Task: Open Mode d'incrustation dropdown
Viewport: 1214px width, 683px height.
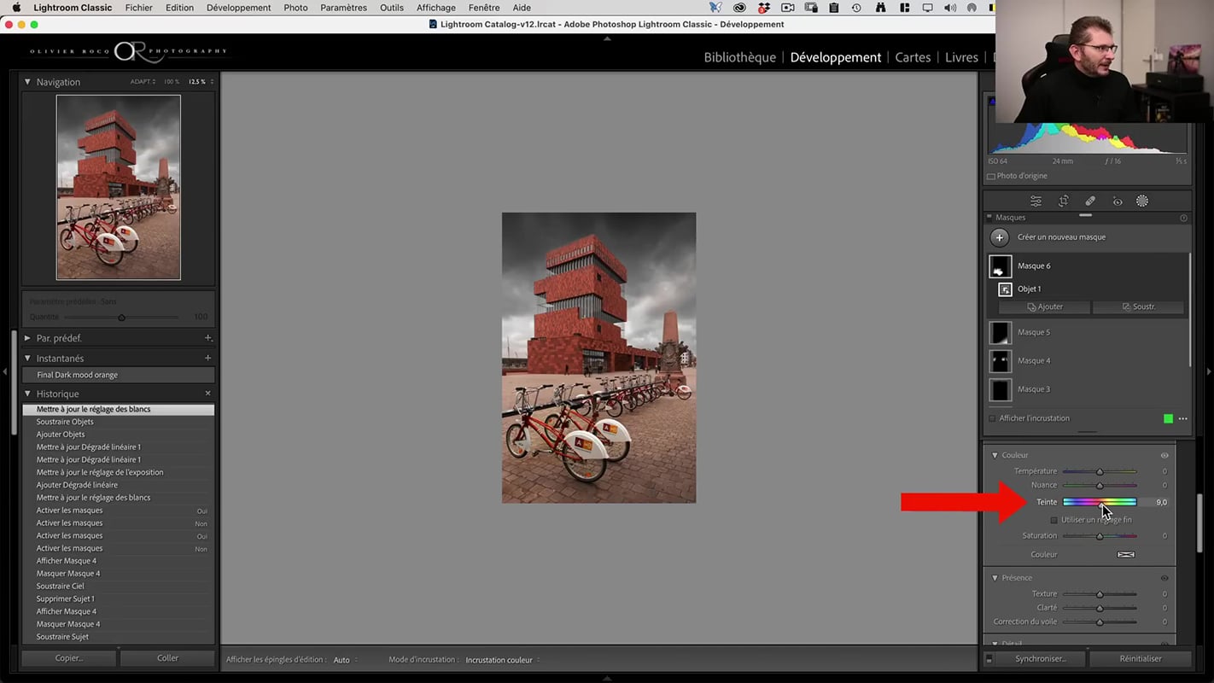Action: 502,660
